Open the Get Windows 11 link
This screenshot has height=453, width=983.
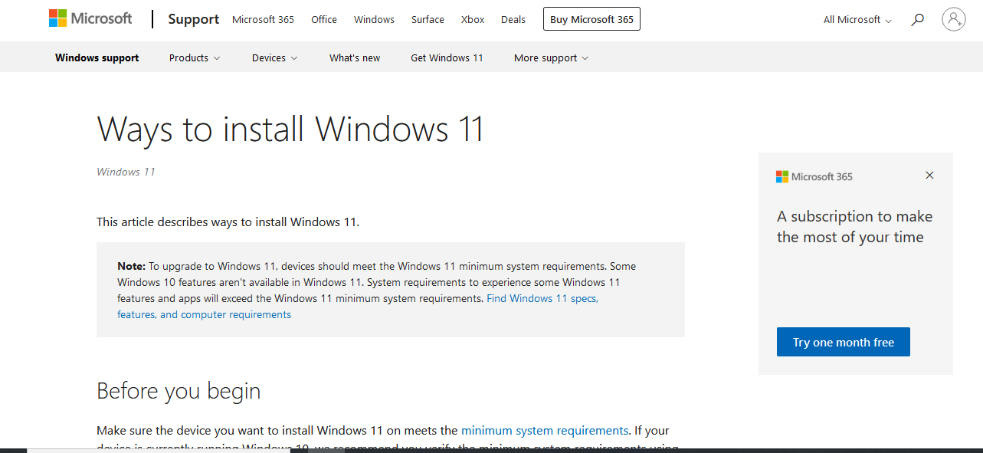pyautogui.click(x=447, y=57)
